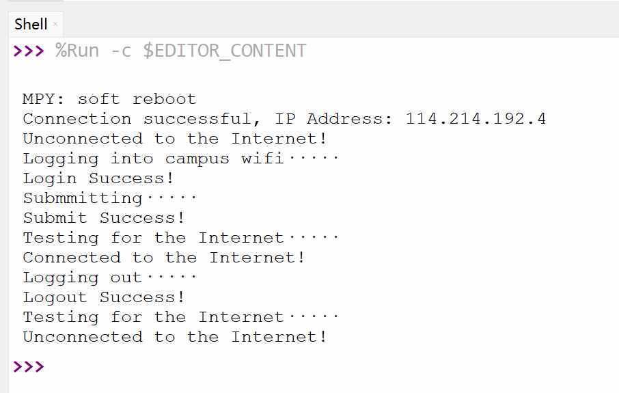This screenshot has height=393, width=619.
Task: Click the 'MPY: soft reboot' output line
Action: pyautogui.click(x=109, y=99)
